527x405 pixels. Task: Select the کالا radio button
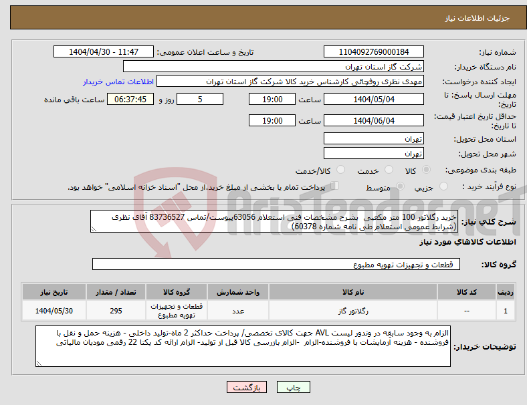[426, 170]
